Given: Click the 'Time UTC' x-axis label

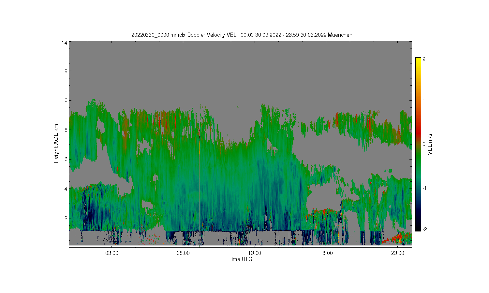Looking at the screenshot, I should (240, 259).
